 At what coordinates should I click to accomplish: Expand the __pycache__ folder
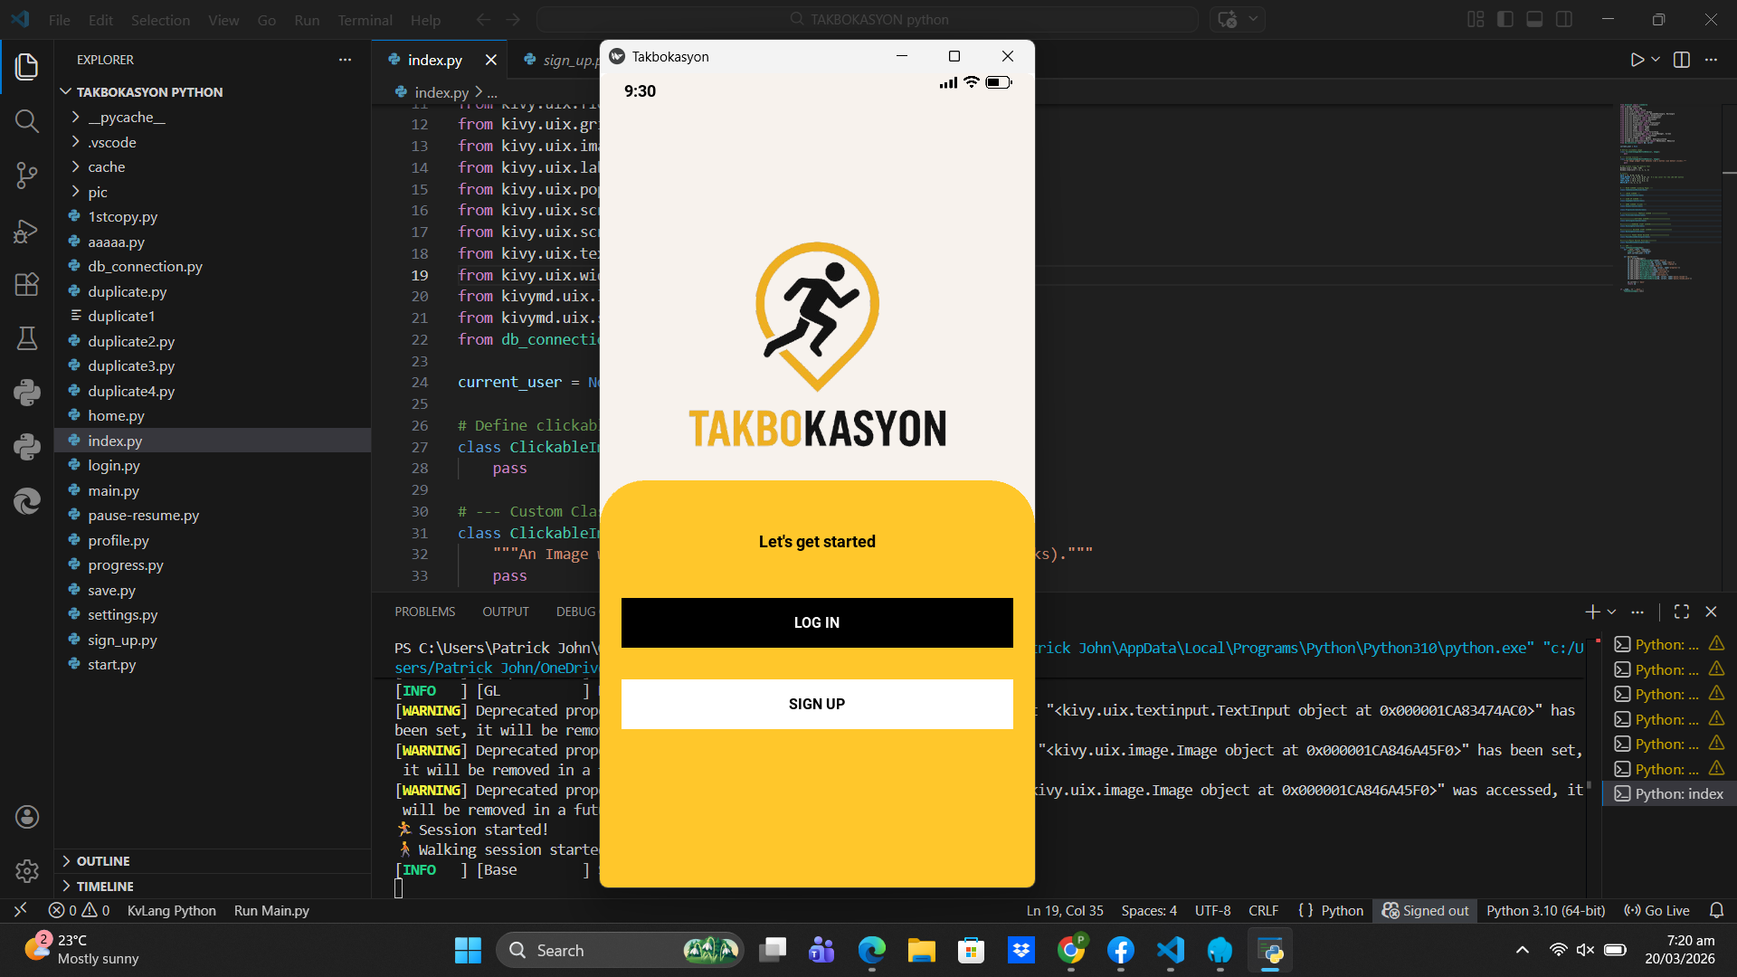pos(127,118)
